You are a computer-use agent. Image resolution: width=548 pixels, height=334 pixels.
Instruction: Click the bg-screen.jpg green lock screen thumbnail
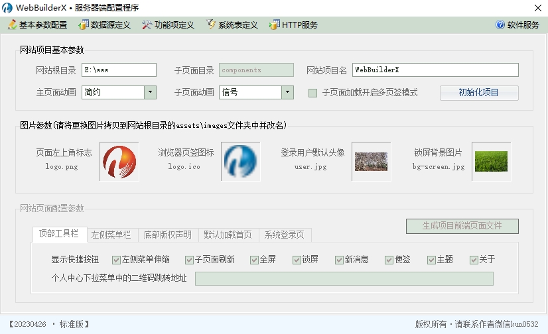point(491,162)
